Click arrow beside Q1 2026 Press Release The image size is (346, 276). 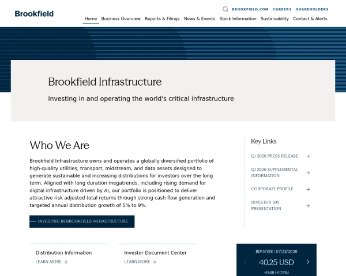308,156
